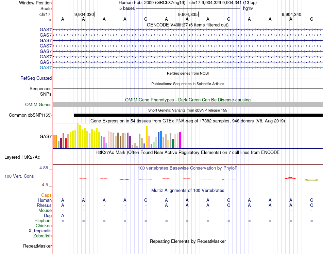Click the chr17:9,904,329-9,904,341 position text
The width and height of the screenshot is (323, 254).
click(x=215, y=3)
